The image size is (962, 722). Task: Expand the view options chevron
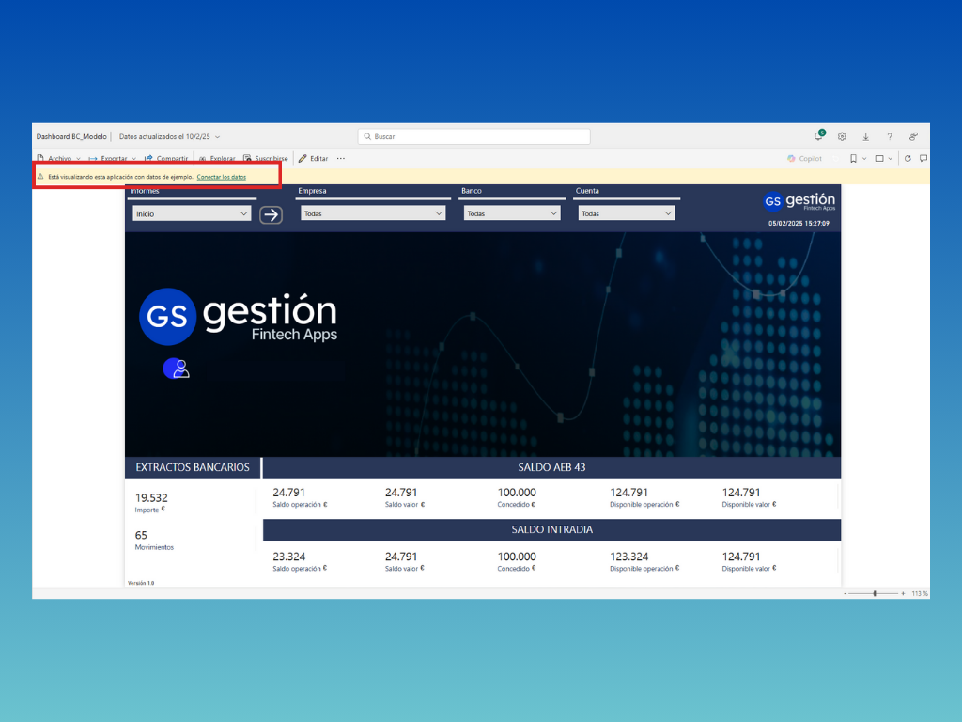pyautogui.click(x=891, y=158)
